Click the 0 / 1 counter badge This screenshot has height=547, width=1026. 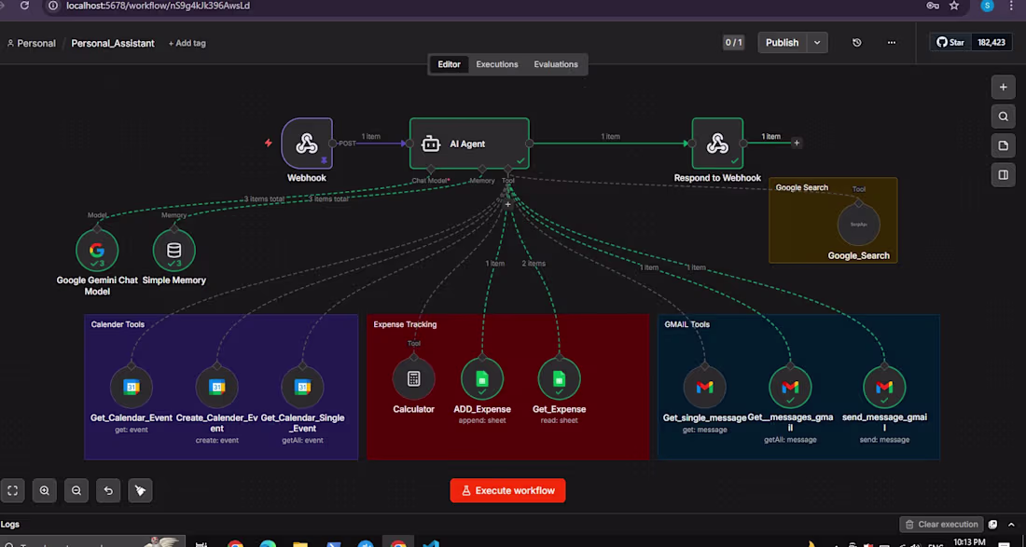pos(733,43)
